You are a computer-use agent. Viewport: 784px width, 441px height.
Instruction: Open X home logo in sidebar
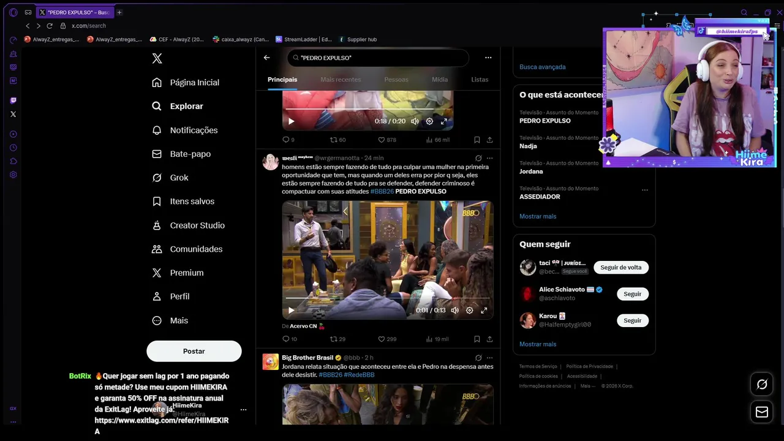coord(157,58)
